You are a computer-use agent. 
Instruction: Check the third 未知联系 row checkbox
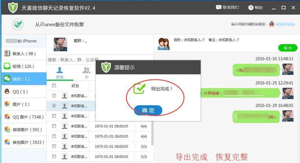pos(54,116)
